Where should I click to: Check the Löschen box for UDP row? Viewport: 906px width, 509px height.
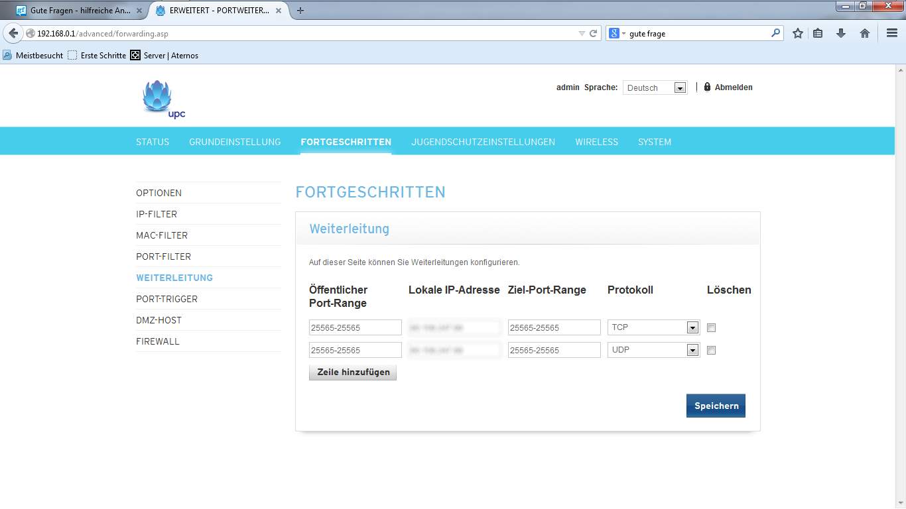click(x=712, y=350)
